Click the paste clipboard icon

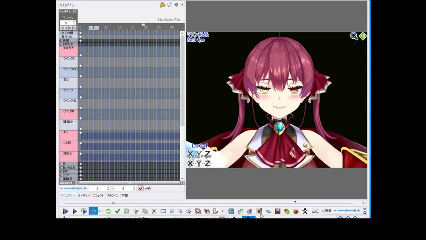tap(126, 211)
